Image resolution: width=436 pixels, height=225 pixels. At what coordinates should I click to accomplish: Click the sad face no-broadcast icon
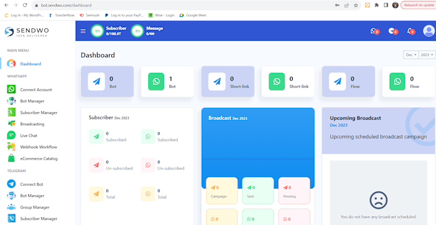click(378, 200)
